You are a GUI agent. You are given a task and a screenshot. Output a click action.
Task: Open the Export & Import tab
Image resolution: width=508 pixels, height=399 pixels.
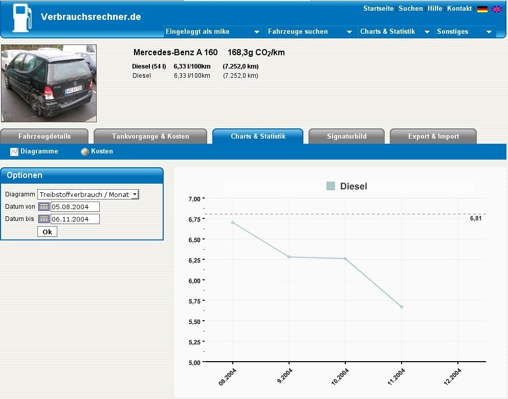pos(433,137)
